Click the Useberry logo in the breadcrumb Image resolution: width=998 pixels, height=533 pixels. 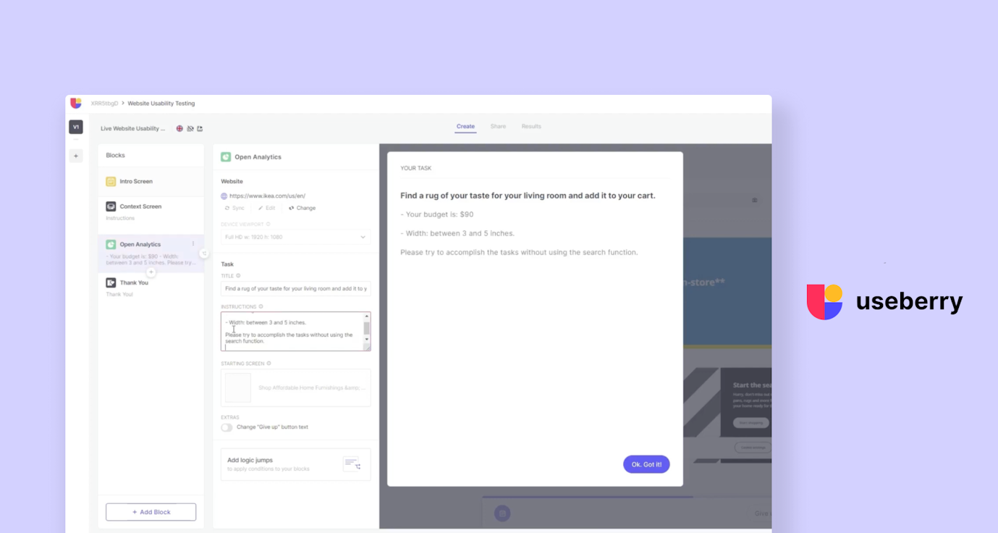coord(77,104)
